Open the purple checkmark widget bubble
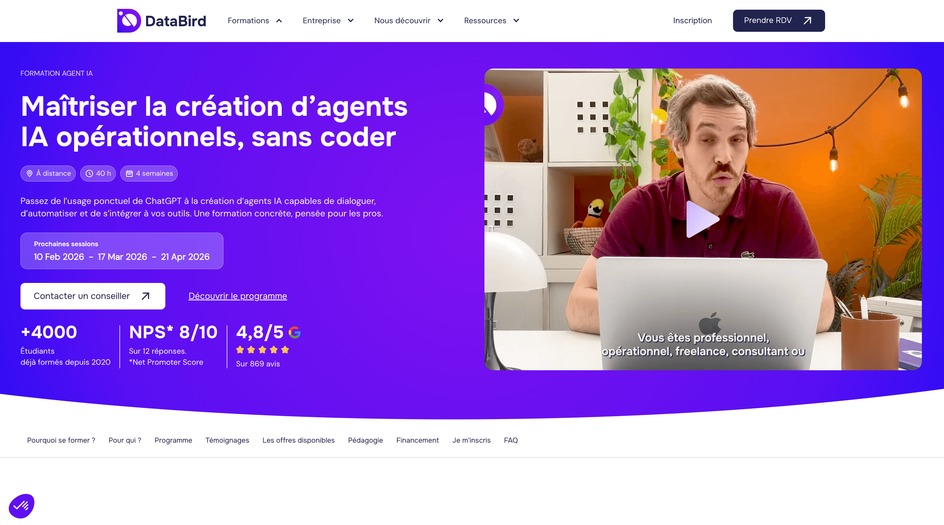944x525 pixels. (22, 506)
